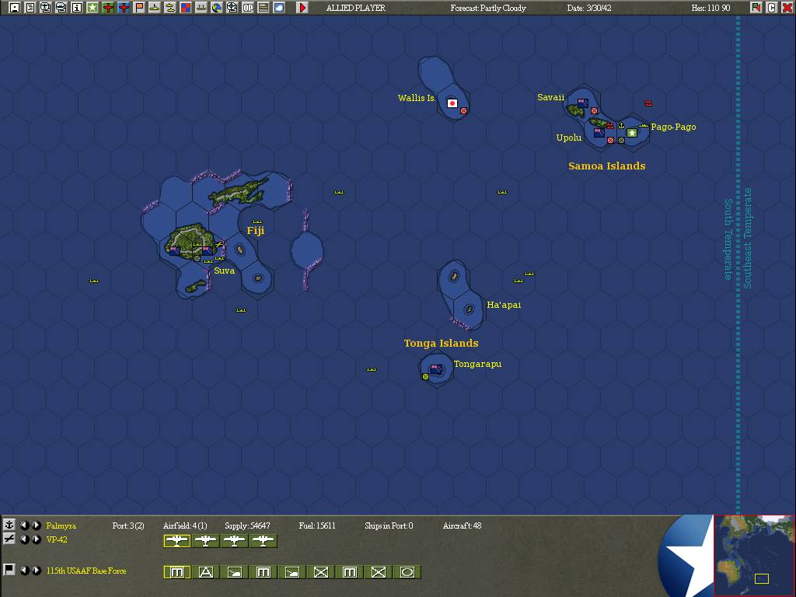This screenshot has height=597, width=796.
Task: Go to next unit after 115th USAAF Base Force
Action: click(37, 570)
